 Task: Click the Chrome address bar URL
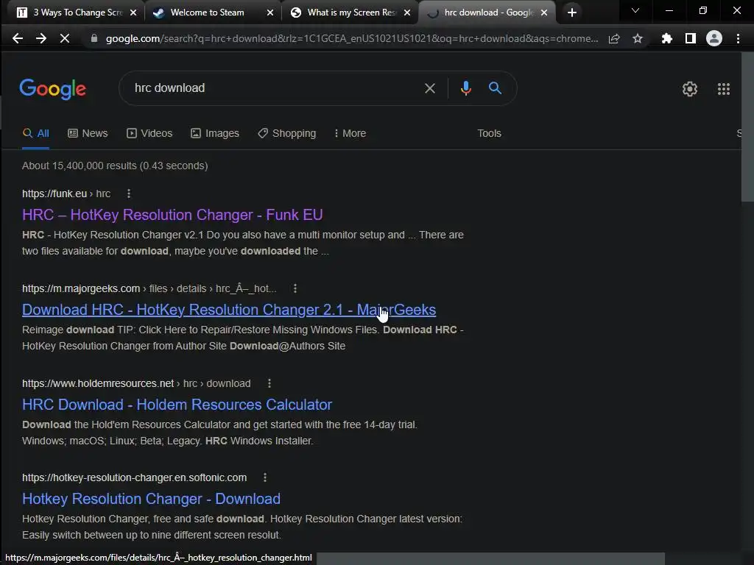[x=352, y=38]
